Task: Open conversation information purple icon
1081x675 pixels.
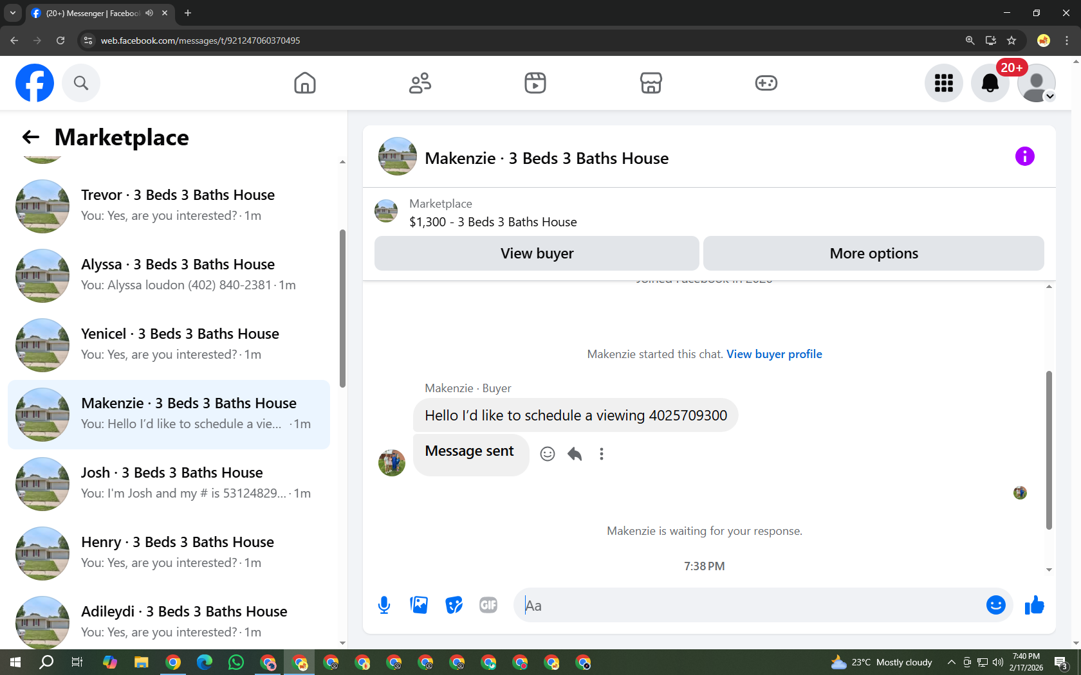Action: [1025, 156]
